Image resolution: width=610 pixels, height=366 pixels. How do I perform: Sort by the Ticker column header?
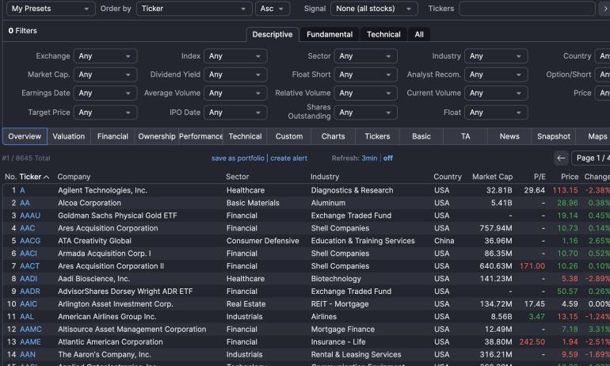pyautogui.click(x=30, y=177)
